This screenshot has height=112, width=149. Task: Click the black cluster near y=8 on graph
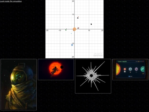[78, 18]
